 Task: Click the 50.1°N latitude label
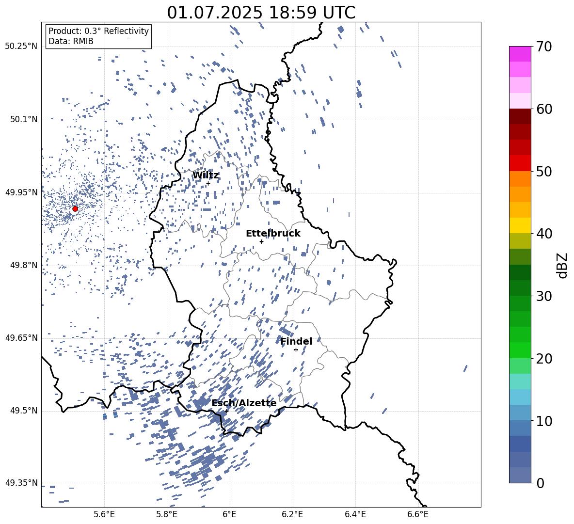point(23,120)
